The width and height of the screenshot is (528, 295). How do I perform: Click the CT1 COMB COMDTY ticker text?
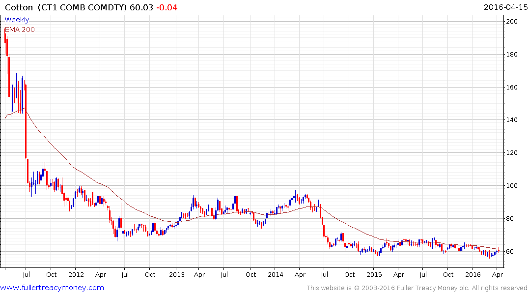pyautogui.click(x=82, y=7)
